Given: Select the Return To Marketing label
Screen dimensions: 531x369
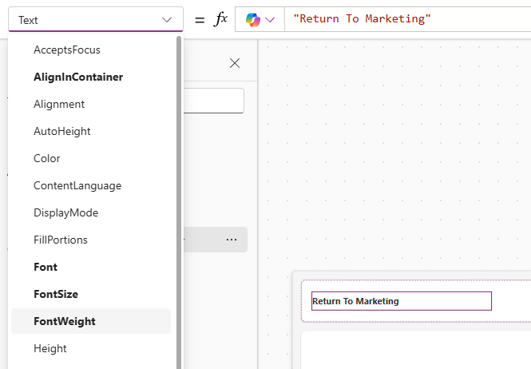Looking at the screenshot, I should pos(401,301).
